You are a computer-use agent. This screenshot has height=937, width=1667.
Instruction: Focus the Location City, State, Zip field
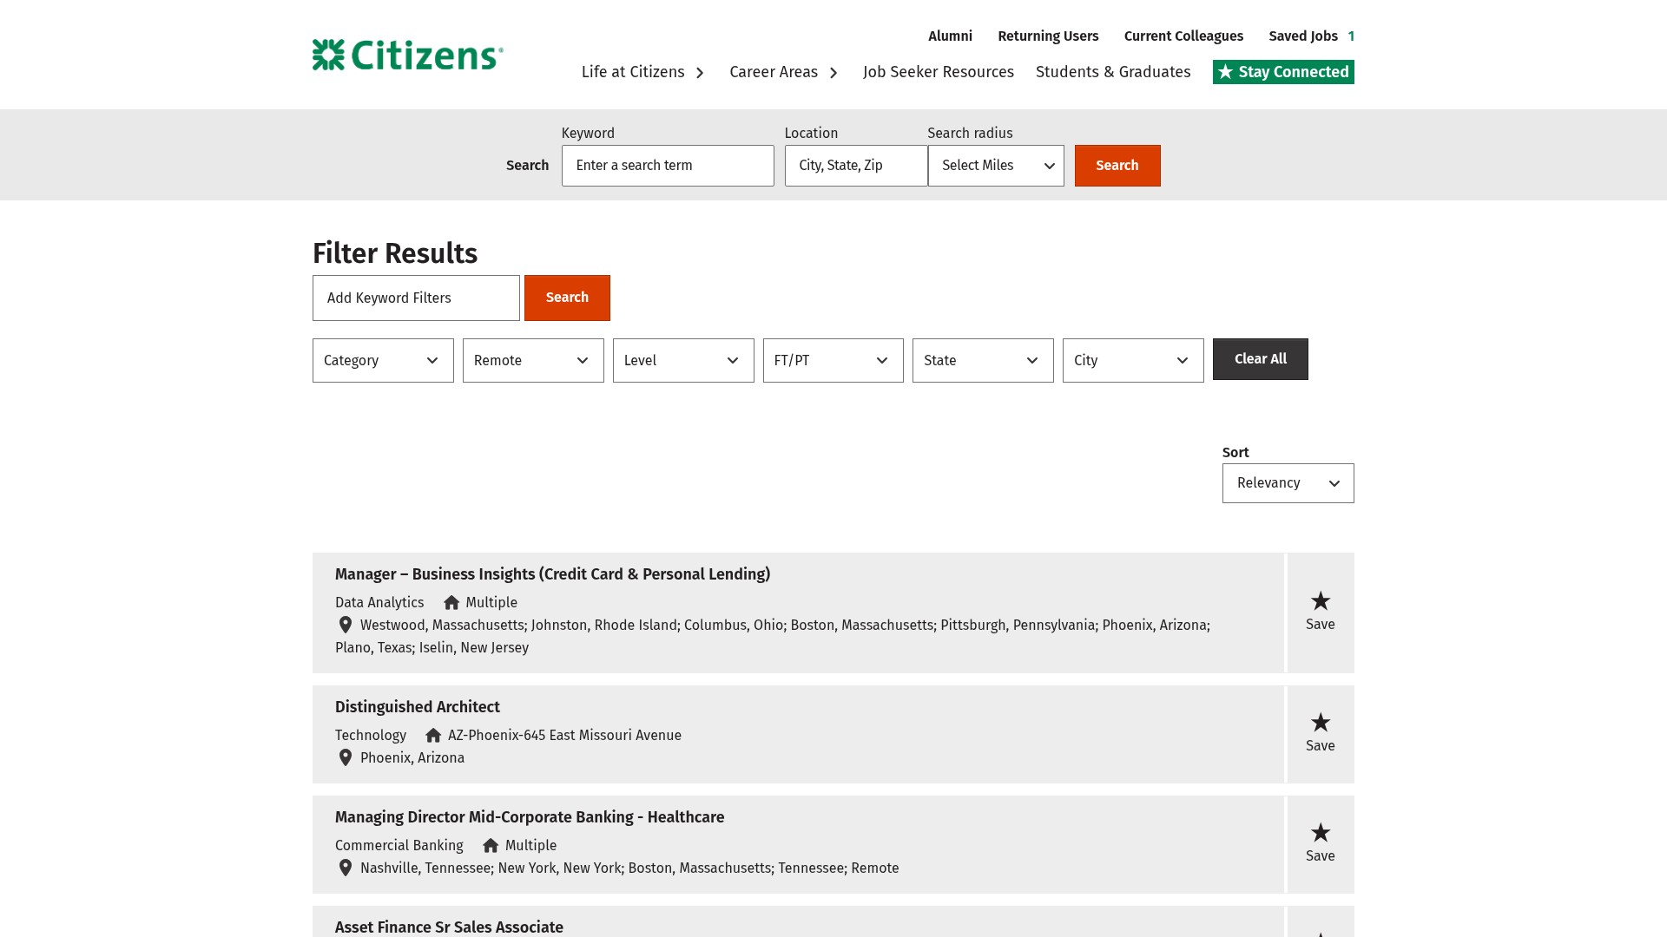[856, 166]
